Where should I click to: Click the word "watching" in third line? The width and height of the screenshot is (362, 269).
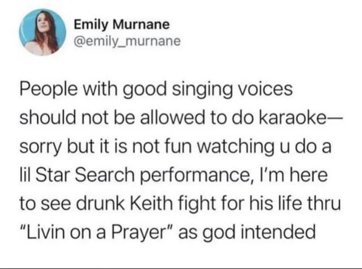pyautogui.click(x=235, y=147)
